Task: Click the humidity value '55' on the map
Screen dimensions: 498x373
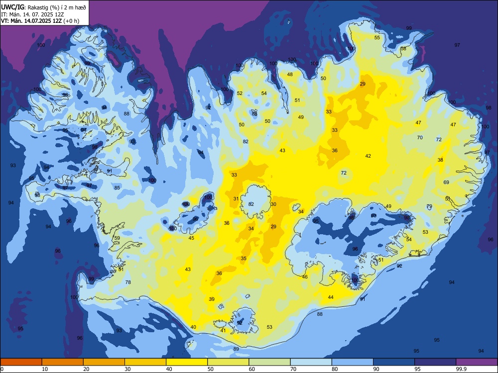Action: pos(377,37)
